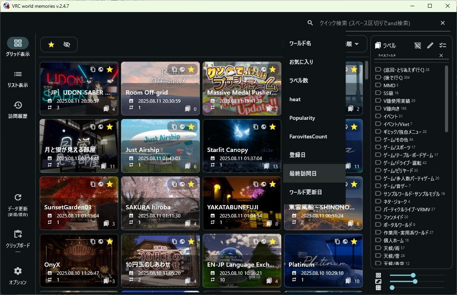
Task: Copy icon on Room Off-grid card
Action: (174, 69)
